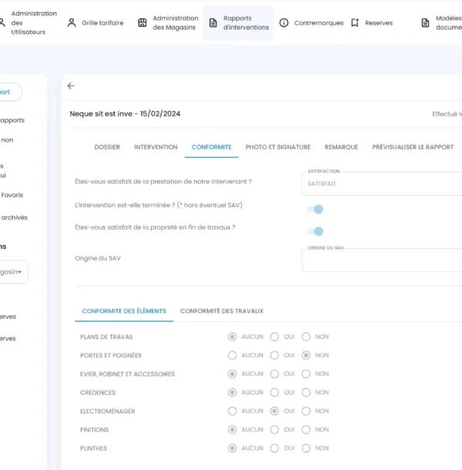Click the Origine du SAV field
462x470 pixels.
pos(382,260)
